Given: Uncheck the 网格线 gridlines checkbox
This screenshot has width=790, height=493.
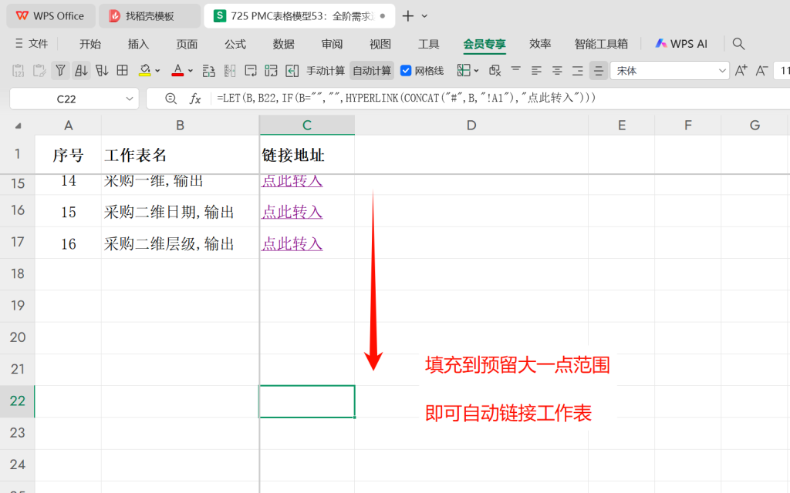Looking at the screenshot, I should (x=406, y=71).
